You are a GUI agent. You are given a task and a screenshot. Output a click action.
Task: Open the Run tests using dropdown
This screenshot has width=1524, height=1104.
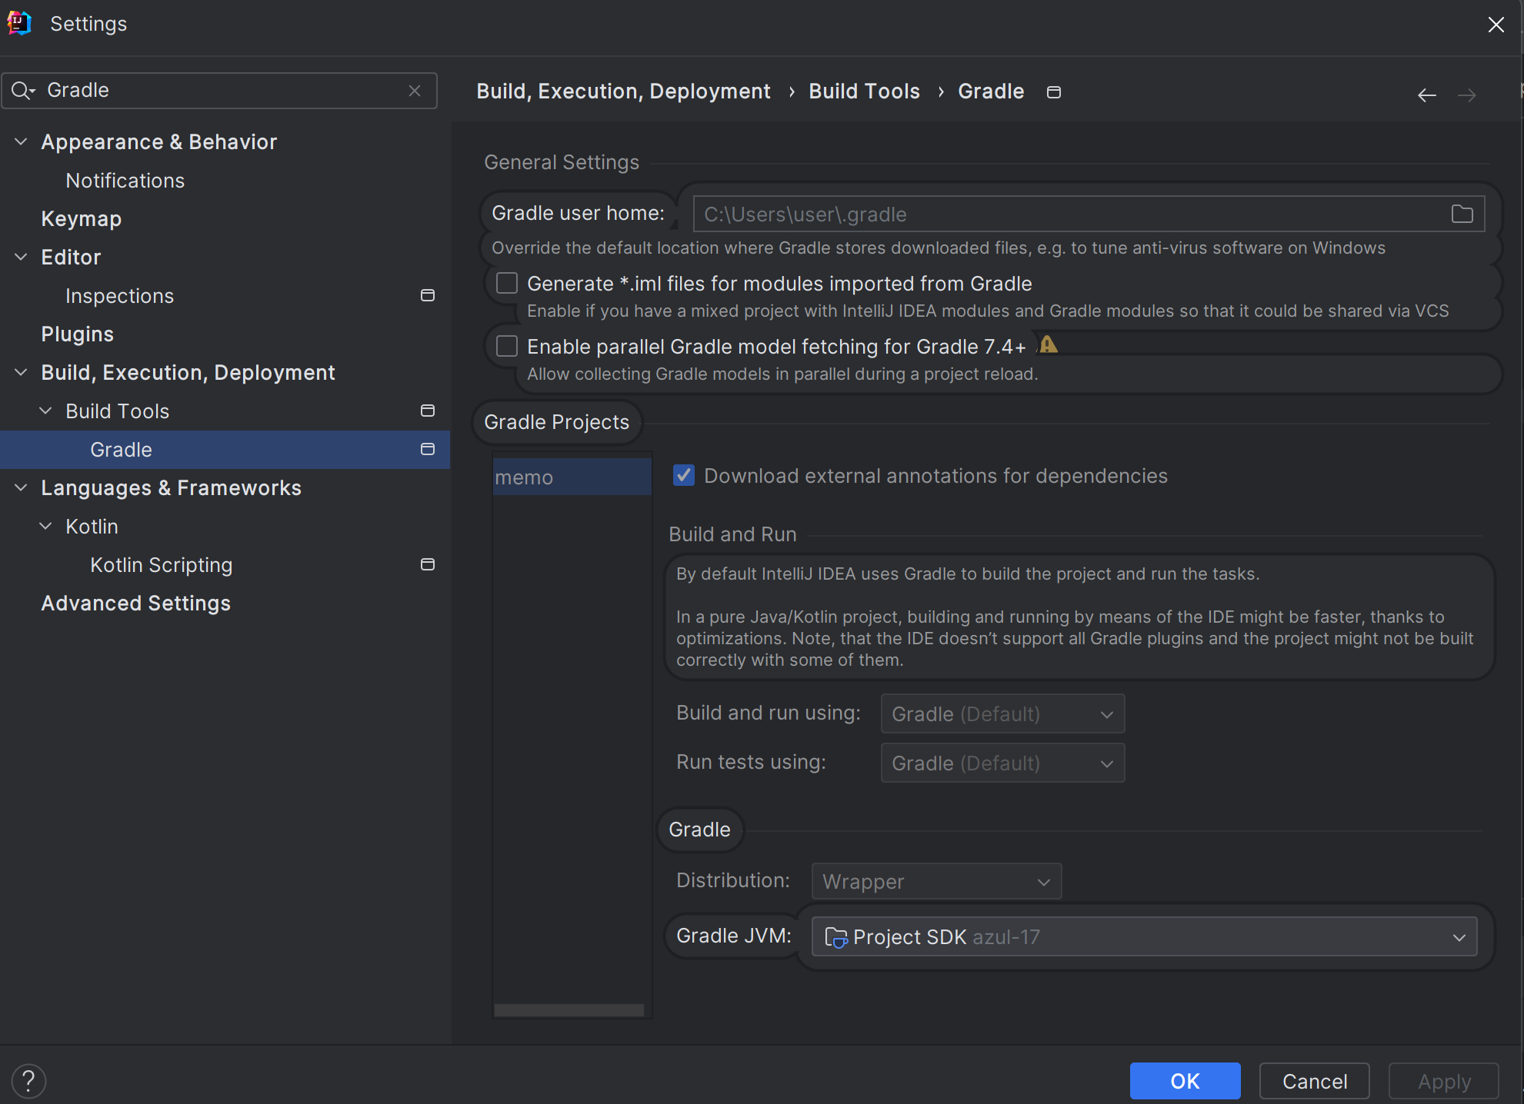(x=1002, y=763)
